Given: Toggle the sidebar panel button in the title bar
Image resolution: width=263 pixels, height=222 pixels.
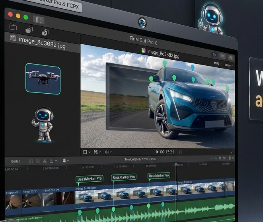Looking at the screenshot, I should 39,20.
